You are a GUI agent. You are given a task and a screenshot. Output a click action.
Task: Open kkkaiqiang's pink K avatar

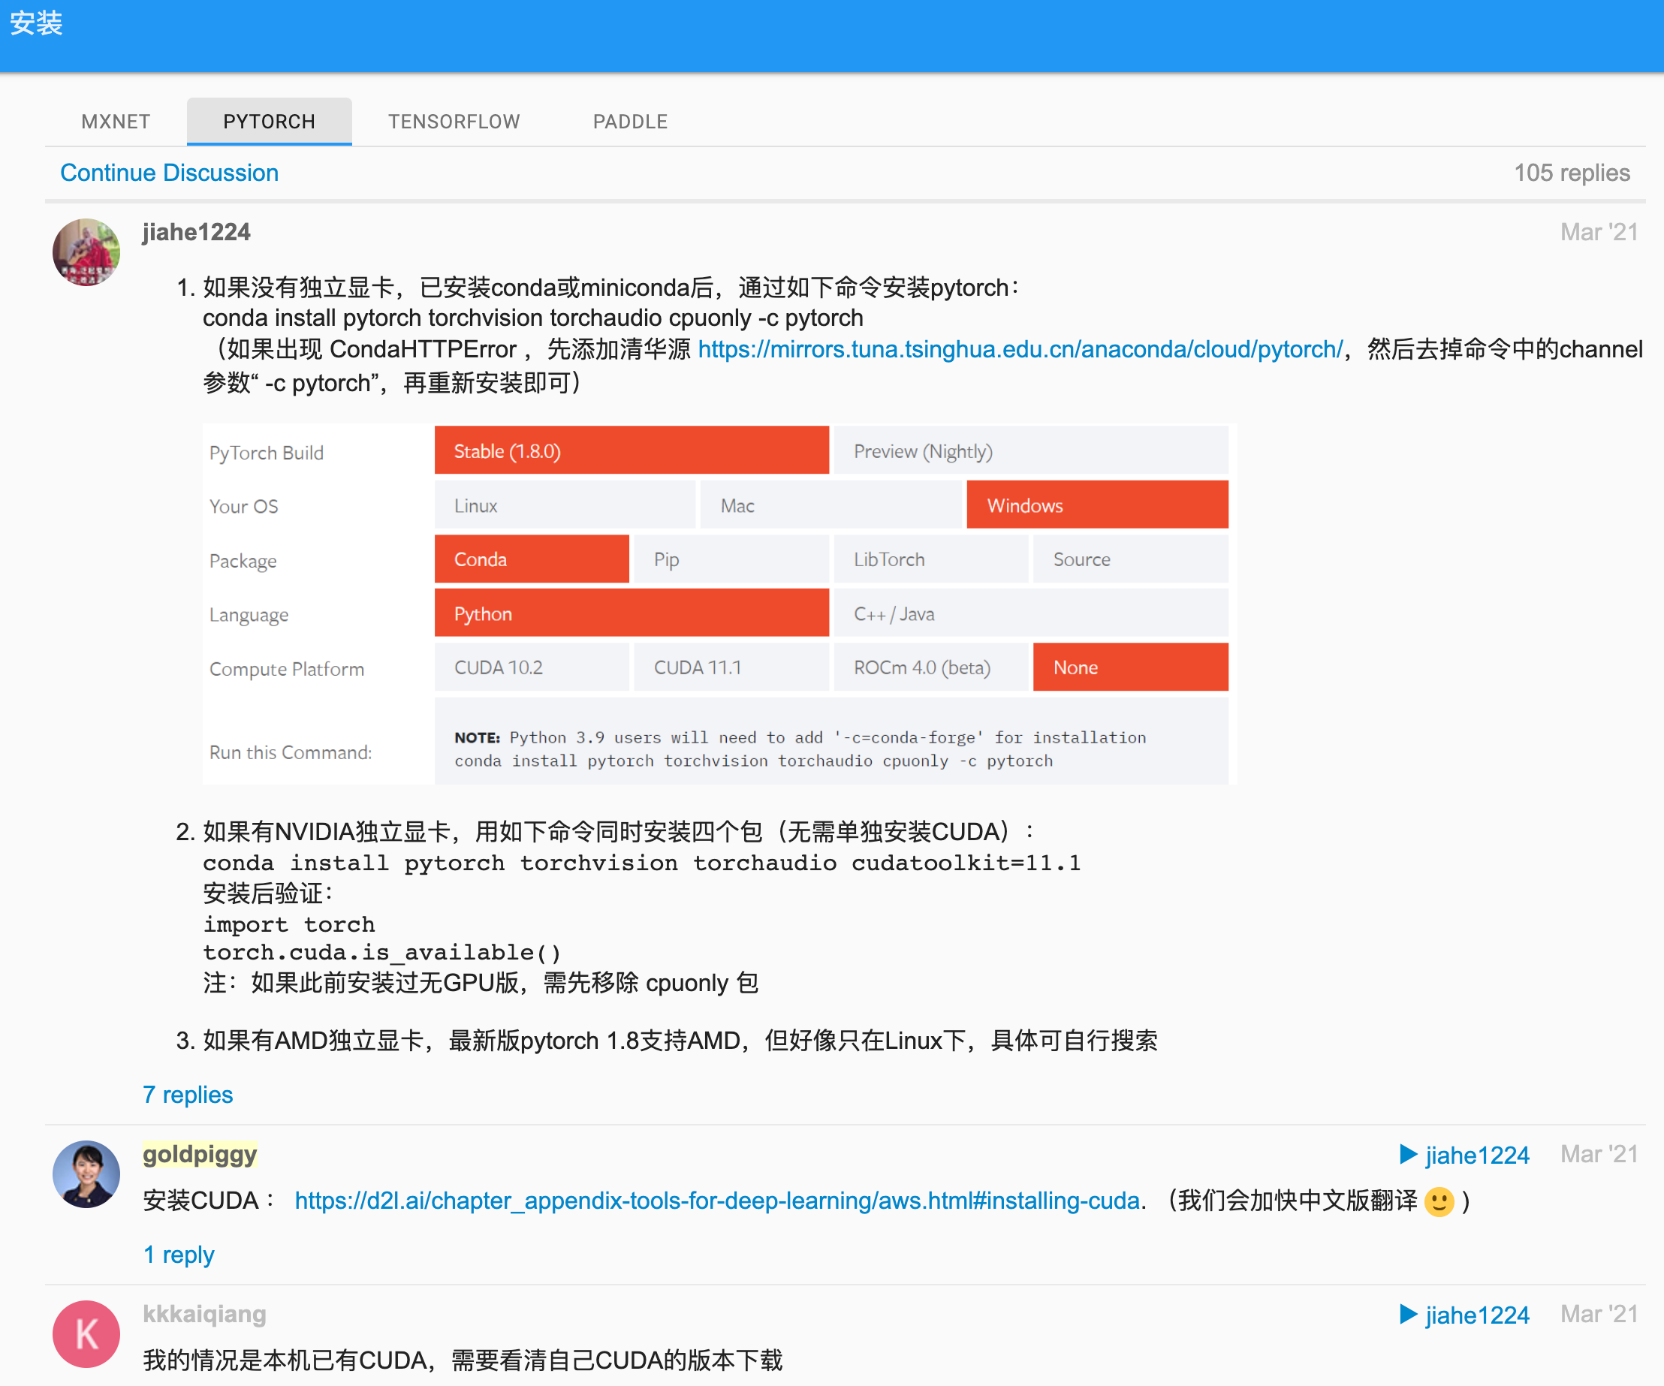pyautogui.click(x=86, y=1333)
